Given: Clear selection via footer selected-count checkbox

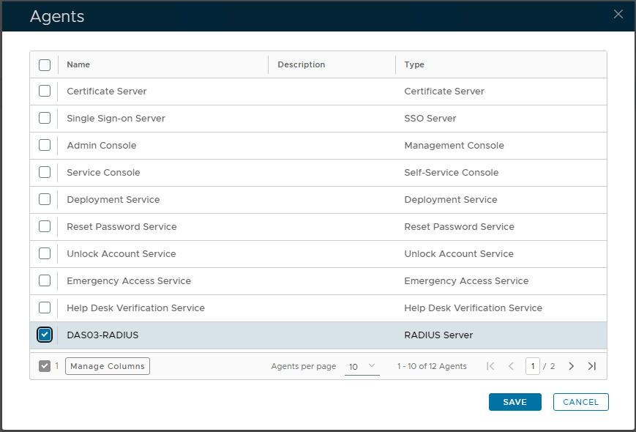Looking at the screenshot, I should [45, 366].
